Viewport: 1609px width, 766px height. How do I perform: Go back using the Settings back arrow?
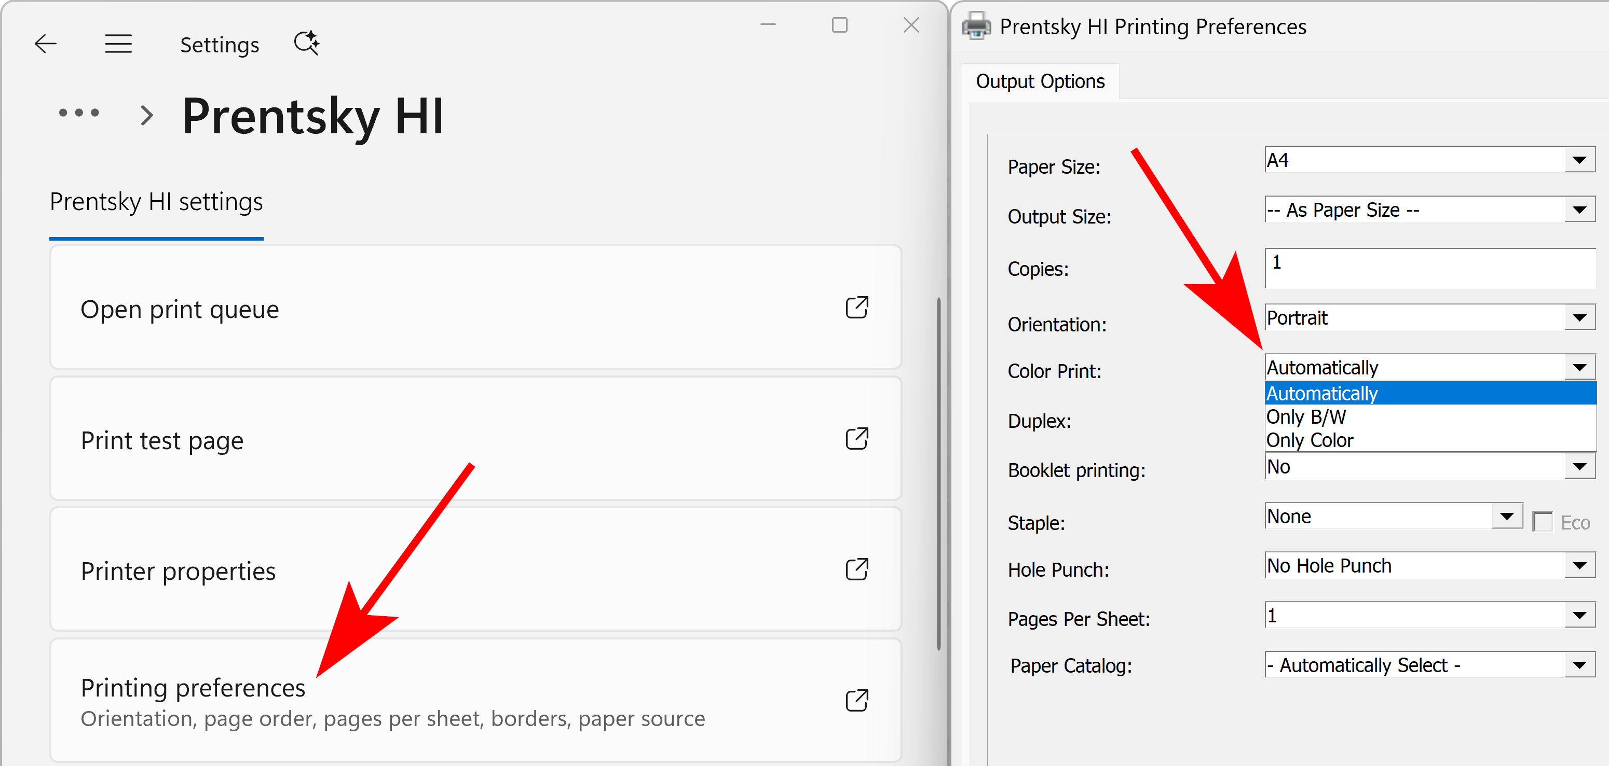(x=46, y=44)
